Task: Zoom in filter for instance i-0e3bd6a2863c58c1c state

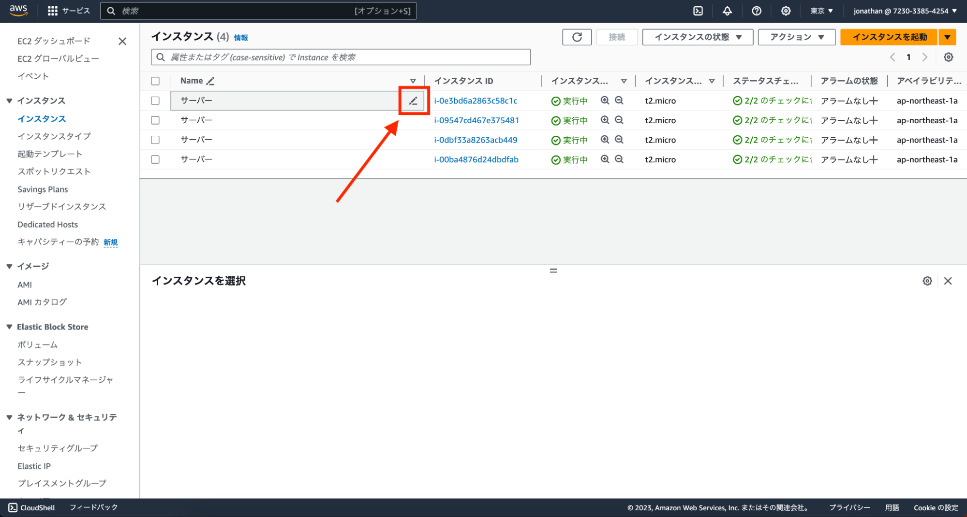Action: [605, 101]
